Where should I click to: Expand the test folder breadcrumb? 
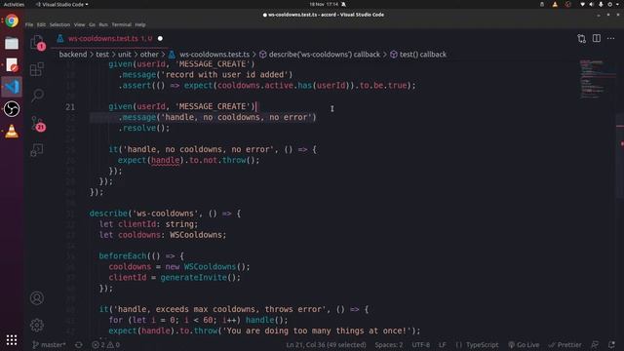[102, 55]
